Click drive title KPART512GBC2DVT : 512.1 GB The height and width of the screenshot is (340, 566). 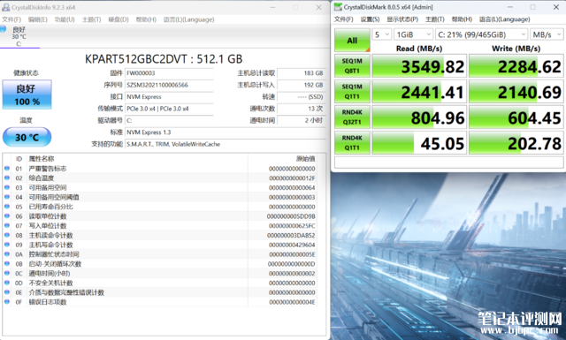[x=164, y=59]
